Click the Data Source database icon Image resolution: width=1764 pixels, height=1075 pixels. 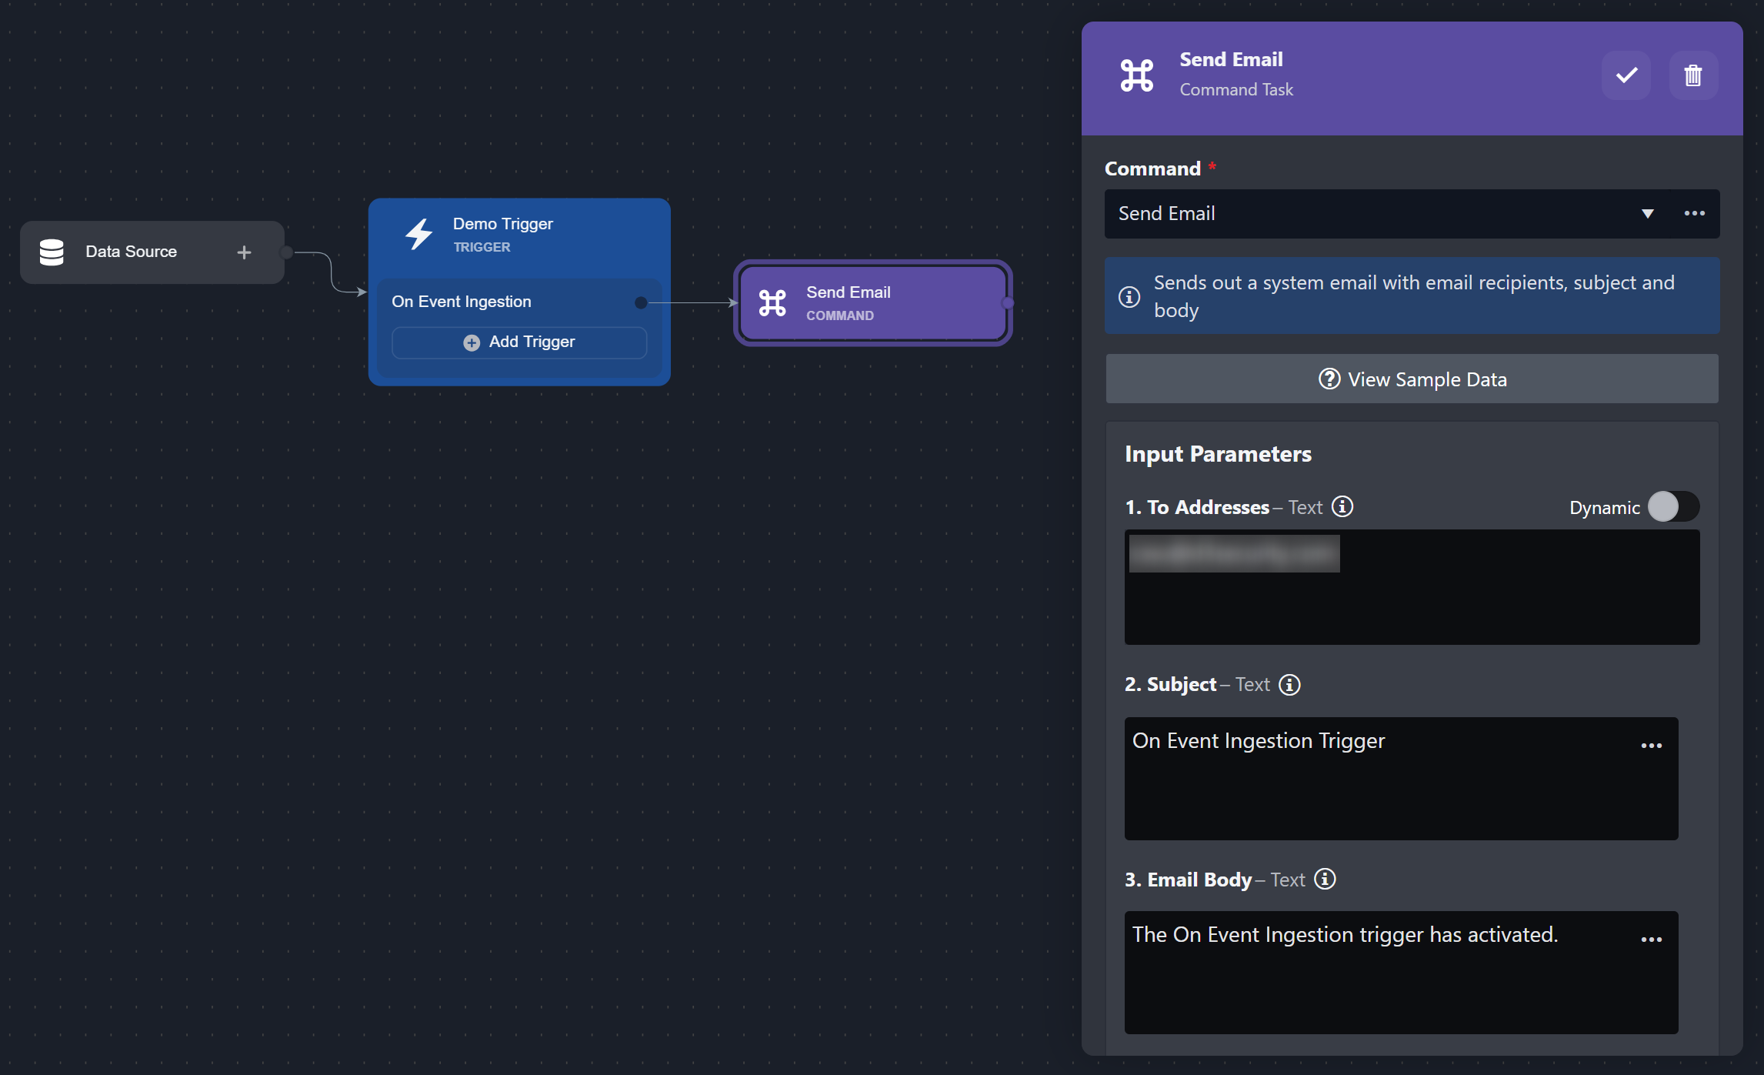(x=52, y=252)
